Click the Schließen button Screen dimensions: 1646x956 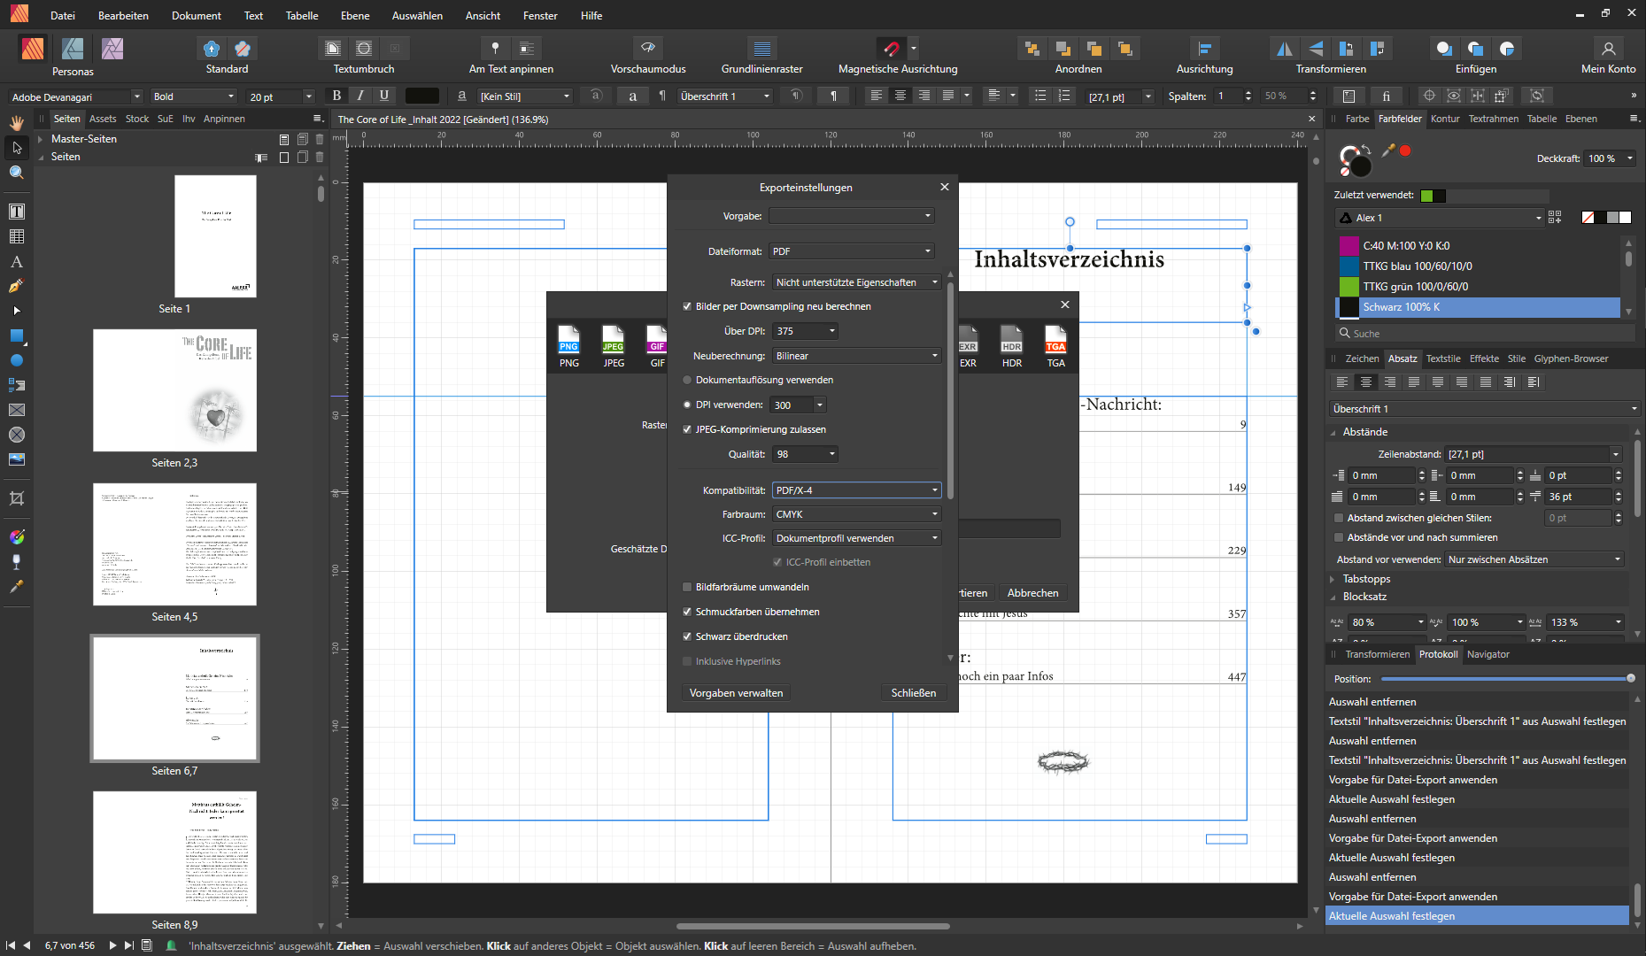pyautogui.click(x=913, y=693)
